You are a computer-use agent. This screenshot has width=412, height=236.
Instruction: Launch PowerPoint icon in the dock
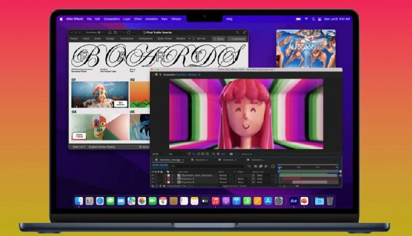[x=304, y=201]
